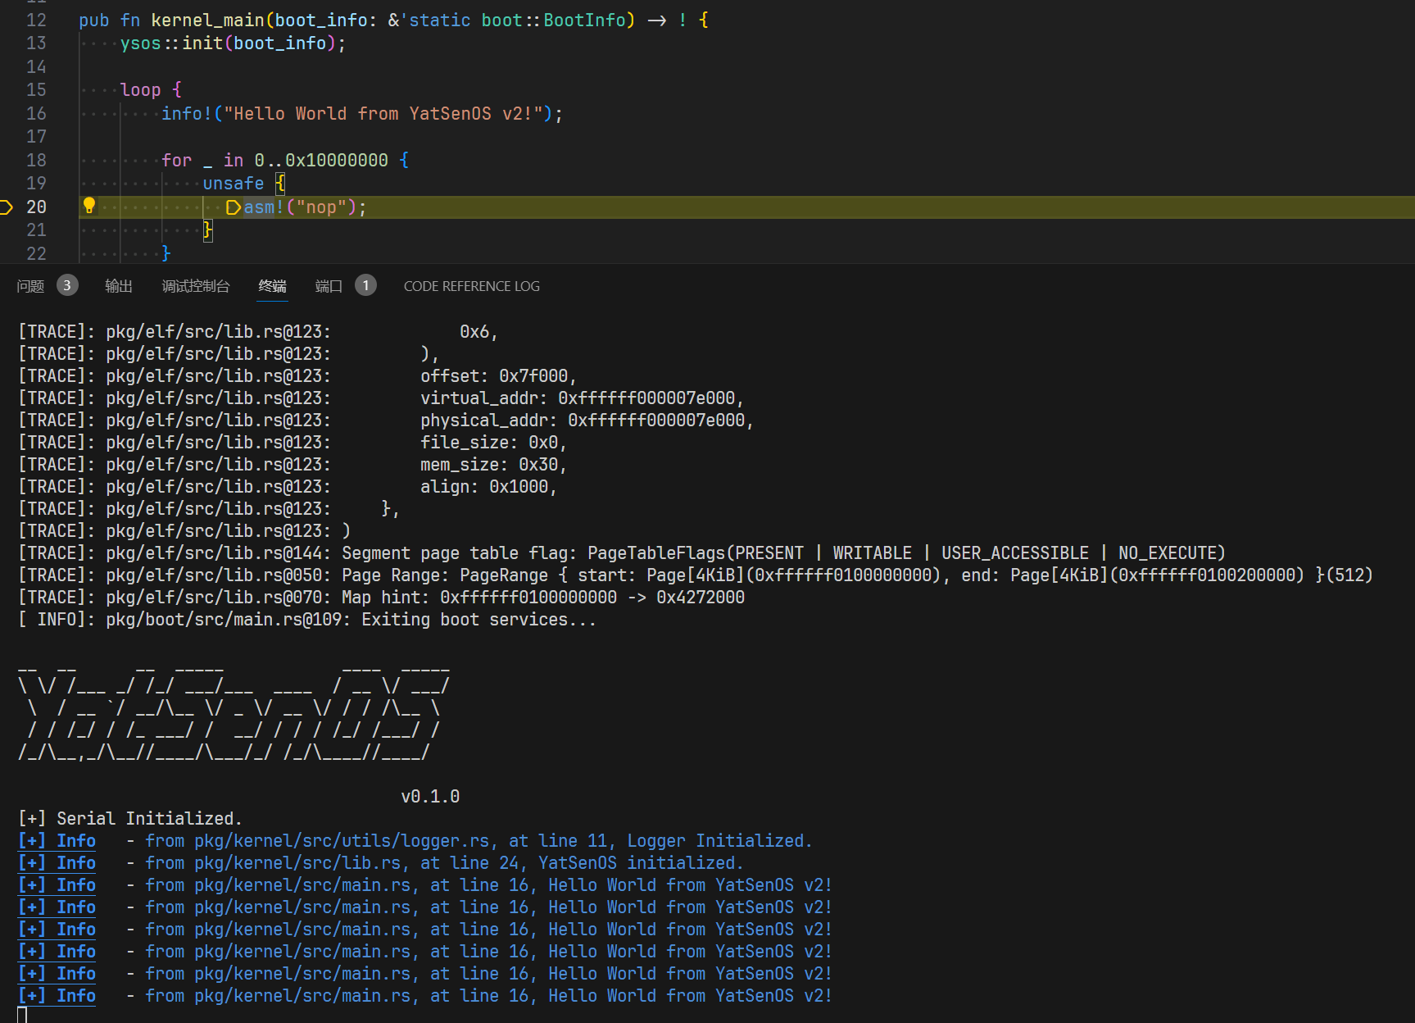Screen dimensions: 1415x1023
Task: Click "Exiting boot services..." terminal text
Action: tap(478, 620)
